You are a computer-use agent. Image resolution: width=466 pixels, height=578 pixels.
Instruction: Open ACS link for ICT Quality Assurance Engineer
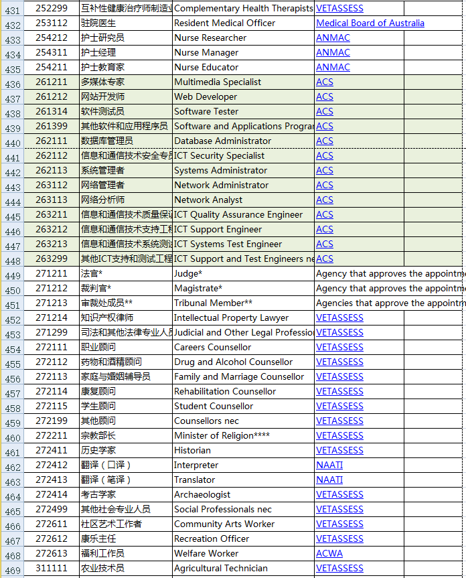(325, 215)
